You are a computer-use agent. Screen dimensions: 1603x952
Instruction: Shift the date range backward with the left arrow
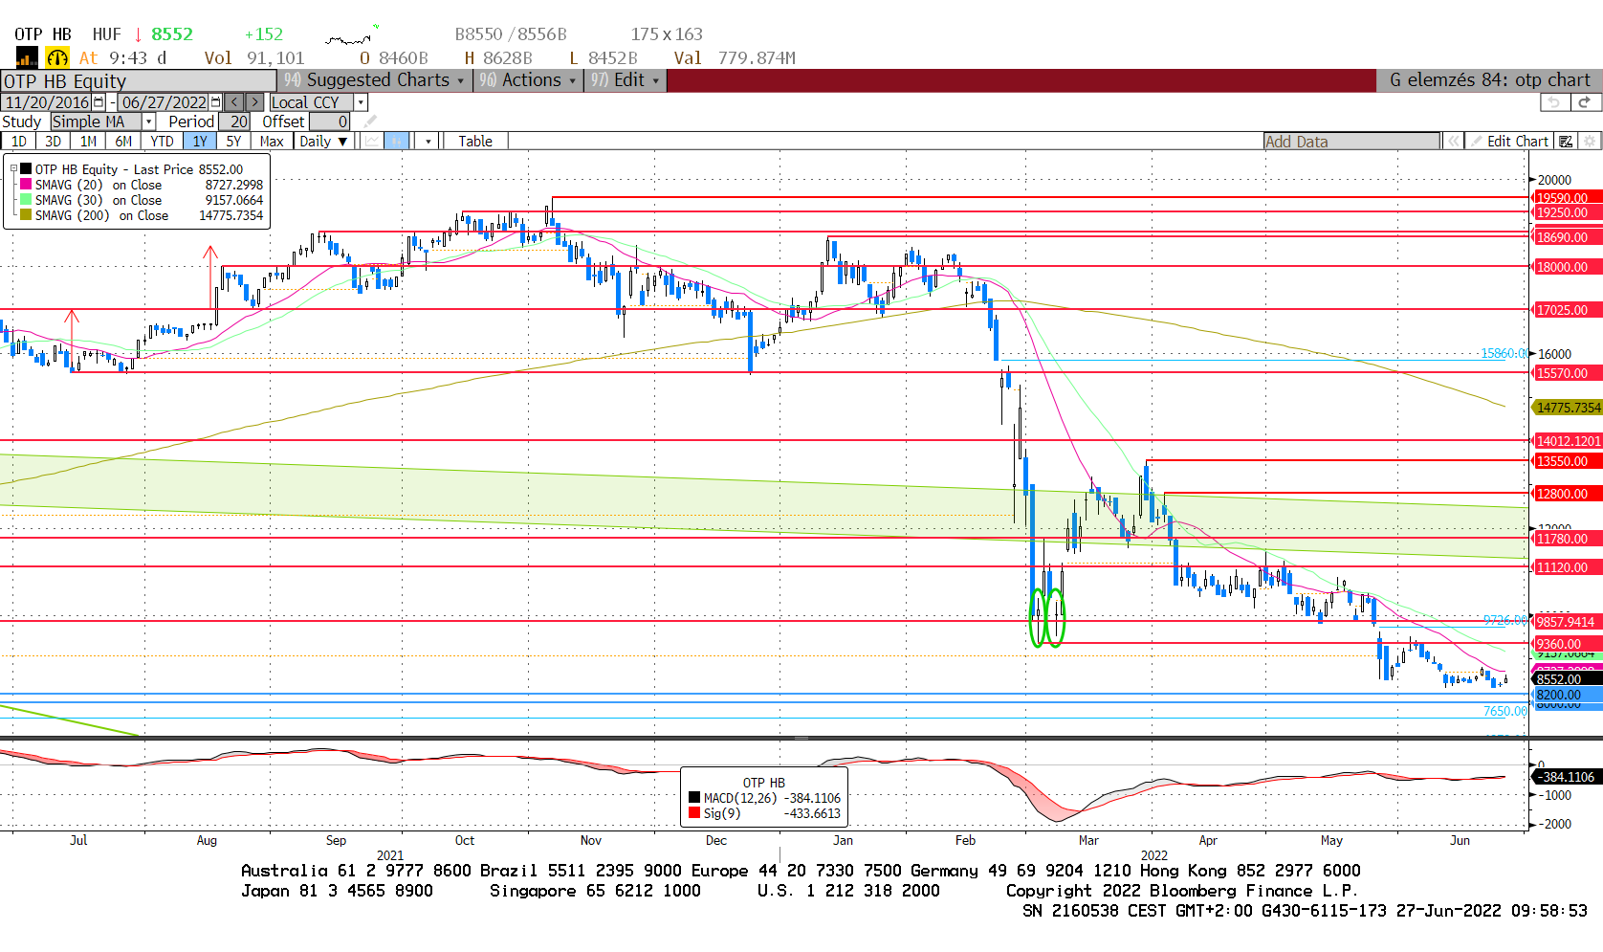point(234,102)
